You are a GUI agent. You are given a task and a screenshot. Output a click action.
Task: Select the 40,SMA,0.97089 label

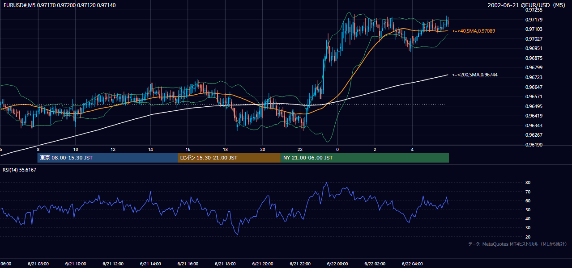click(x=474, y=31)
